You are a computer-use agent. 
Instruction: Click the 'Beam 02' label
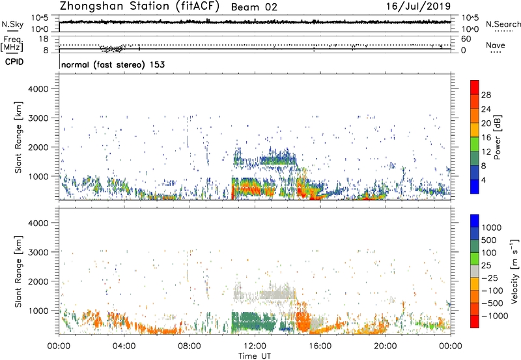tap(254, 7)
